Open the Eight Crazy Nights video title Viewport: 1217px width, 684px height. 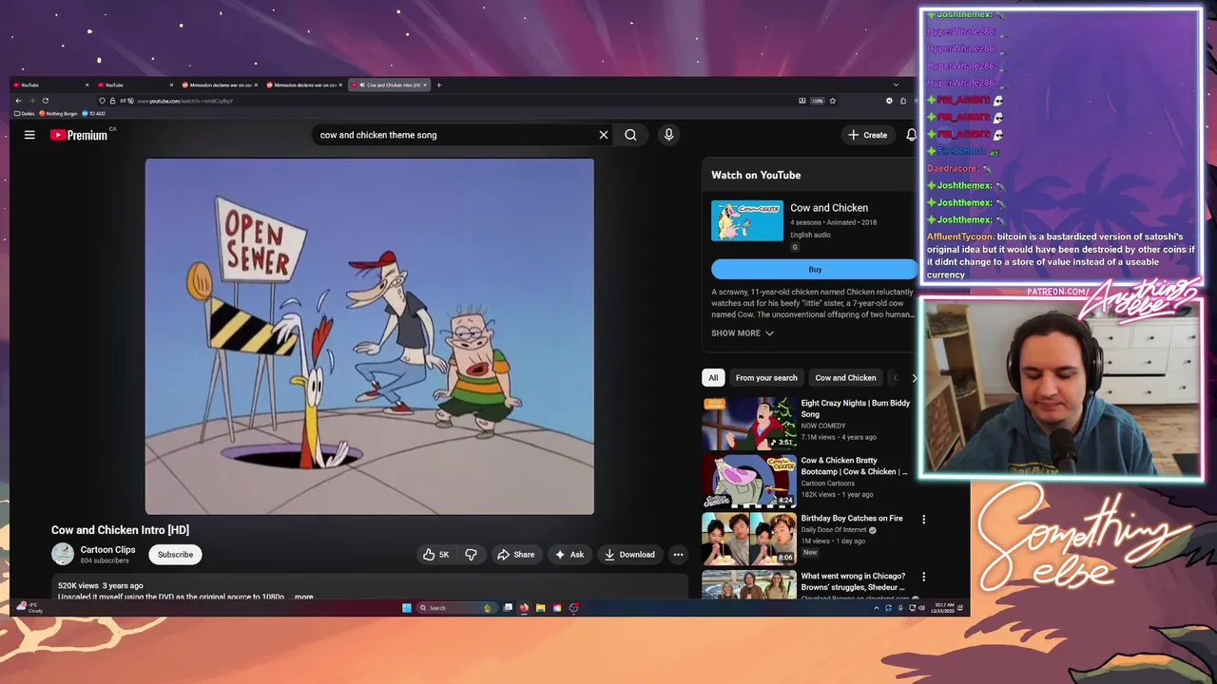click(855, 408)
